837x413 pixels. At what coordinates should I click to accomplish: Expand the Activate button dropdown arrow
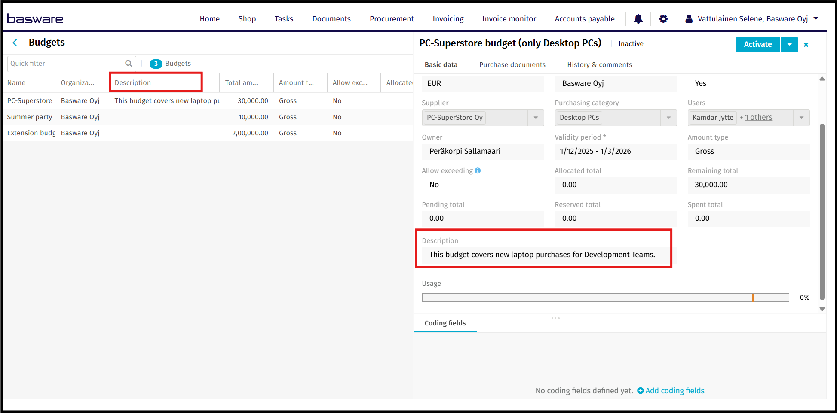(x=789, y=44)
